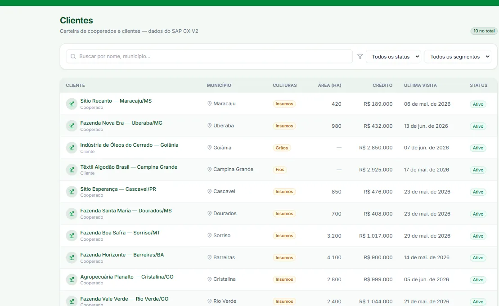Click the STATUS column header
The height and width of the screenshot is (306, 499).
coord(479,85)
